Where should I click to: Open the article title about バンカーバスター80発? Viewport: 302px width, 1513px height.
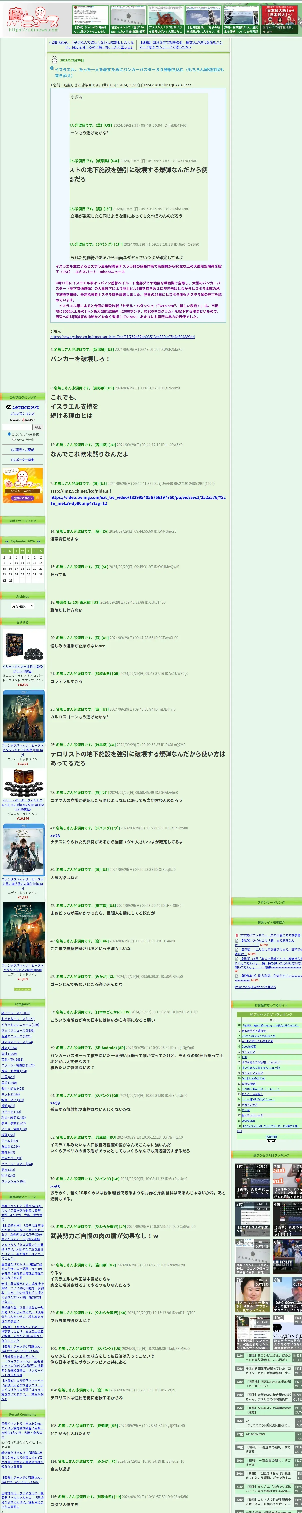[x=140, y=72]
